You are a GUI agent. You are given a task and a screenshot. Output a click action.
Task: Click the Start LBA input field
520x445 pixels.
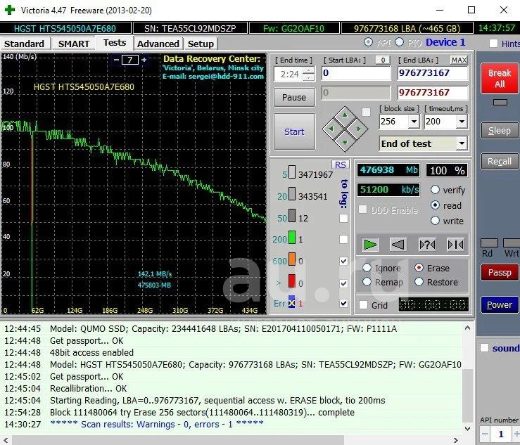pos(356,73)
